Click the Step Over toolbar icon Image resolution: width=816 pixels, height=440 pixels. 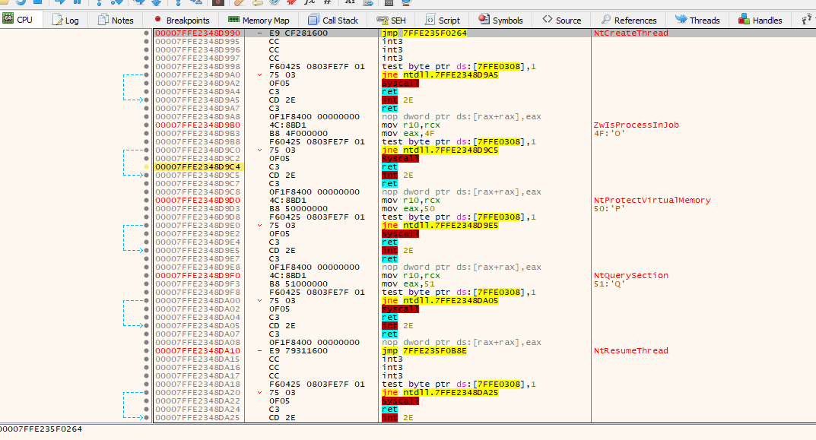point(117,5)
